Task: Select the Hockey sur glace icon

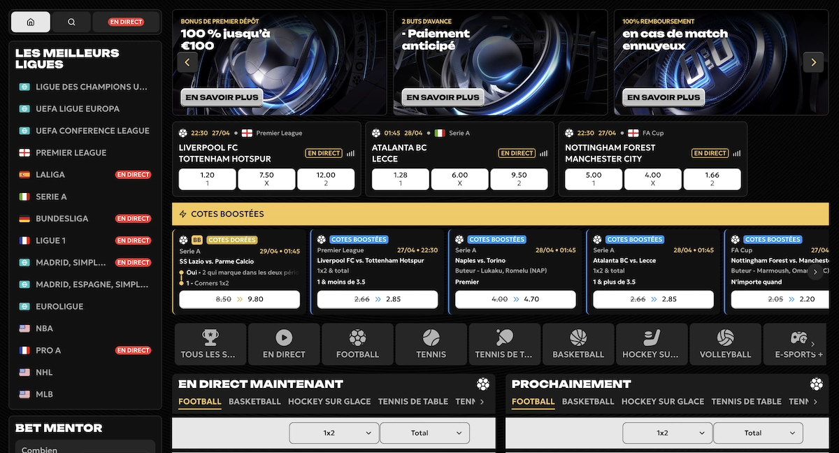Action: pyautogui.click(x=650, y=343)
